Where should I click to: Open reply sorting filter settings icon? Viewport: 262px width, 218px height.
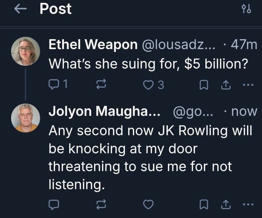tap(246, 9)
